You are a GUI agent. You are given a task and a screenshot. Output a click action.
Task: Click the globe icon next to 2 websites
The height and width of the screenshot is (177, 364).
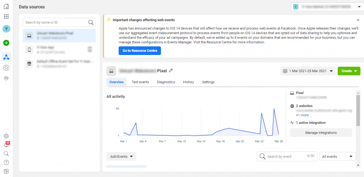292,106
